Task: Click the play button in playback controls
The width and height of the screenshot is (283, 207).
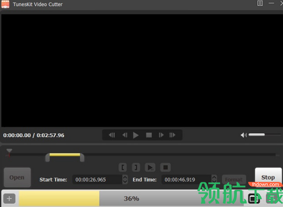Action: pos(136,135)
